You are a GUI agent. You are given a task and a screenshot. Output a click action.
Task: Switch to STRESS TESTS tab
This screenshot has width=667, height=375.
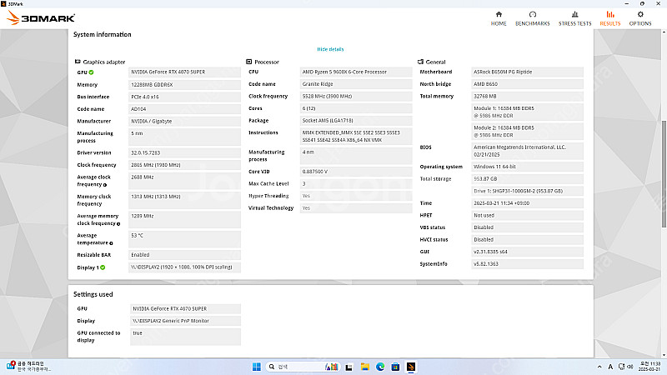pyautogui.click(x=574, y=18)
